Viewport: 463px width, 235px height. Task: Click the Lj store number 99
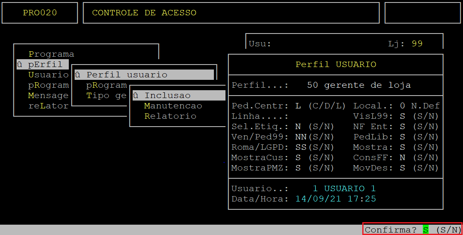pos(417,44)
